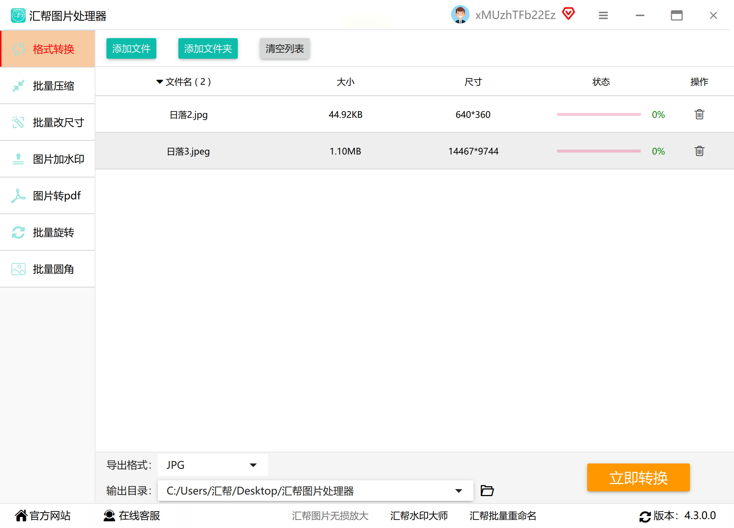Viewport: 734px width, 528px height.
Task: Click version refresh update icon
Action: pyautogui.click(x=645, y=516)
